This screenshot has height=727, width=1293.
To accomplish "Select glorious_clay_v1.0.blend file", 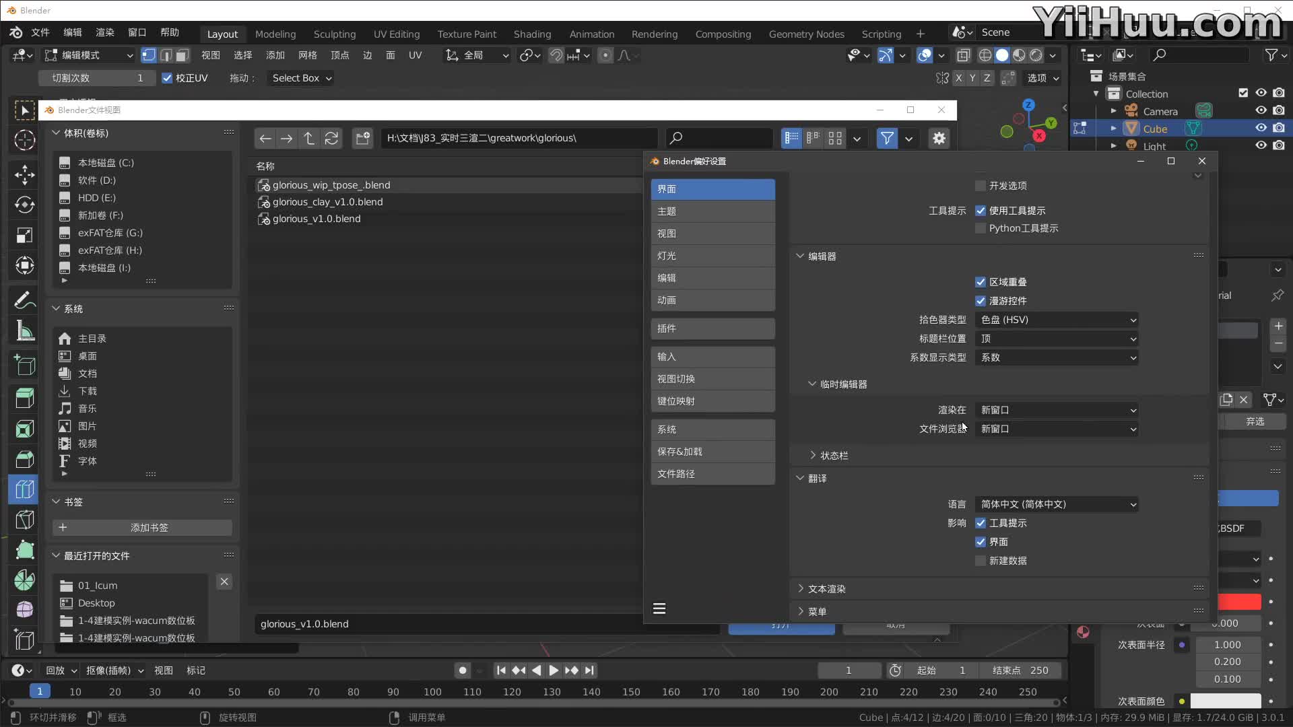I will [328, 202].
